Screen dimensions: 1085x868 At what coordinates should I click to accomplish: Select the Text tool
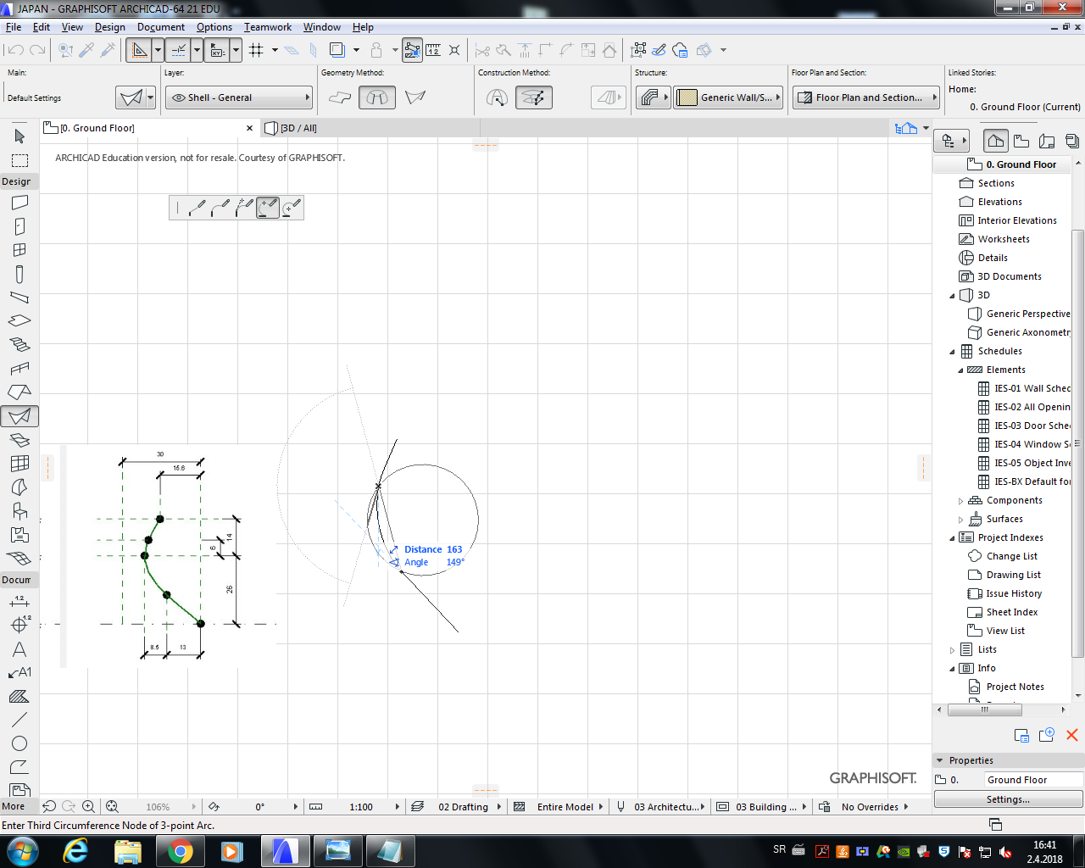coord(19,649)
